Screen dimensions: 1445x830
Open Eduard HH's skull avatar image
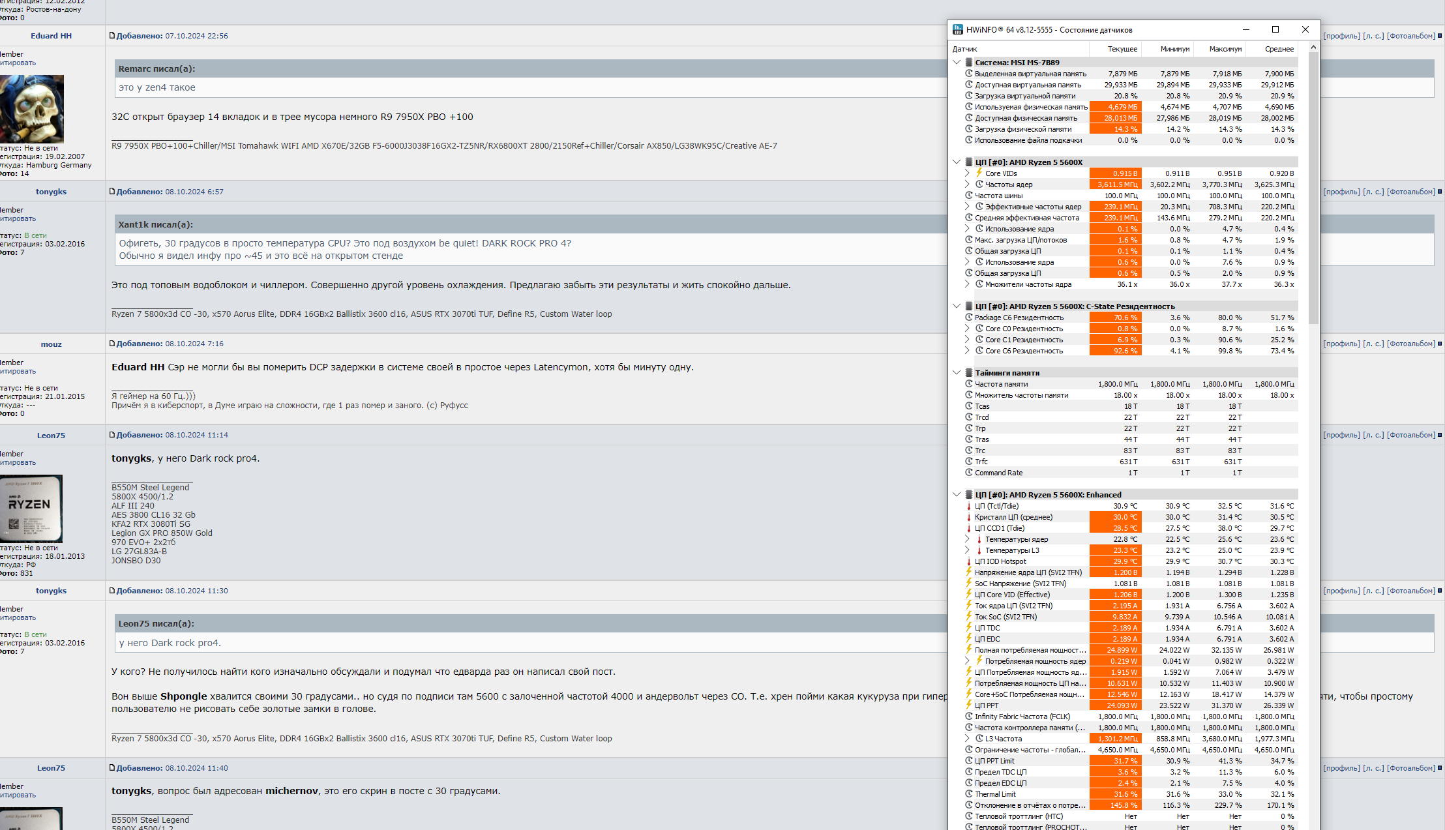32,109
